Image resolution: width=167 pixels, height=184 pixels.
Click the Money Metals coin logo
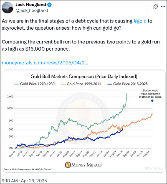pos(68,165)
